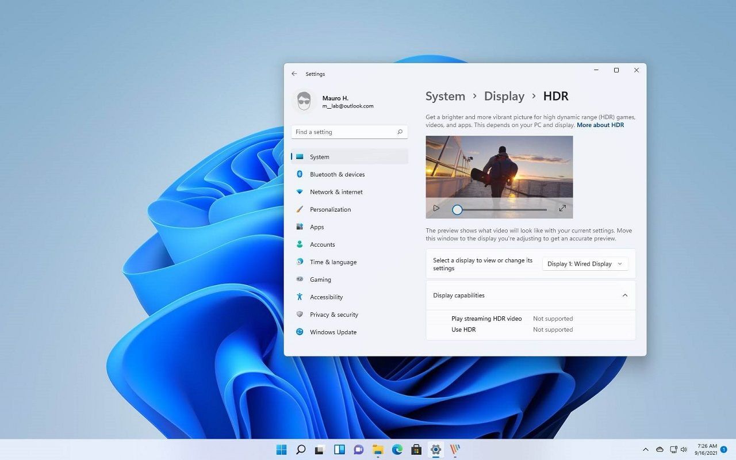Screen dimensions: 736x460
Task: Play the HDR preview video
Action: [436, 209]
